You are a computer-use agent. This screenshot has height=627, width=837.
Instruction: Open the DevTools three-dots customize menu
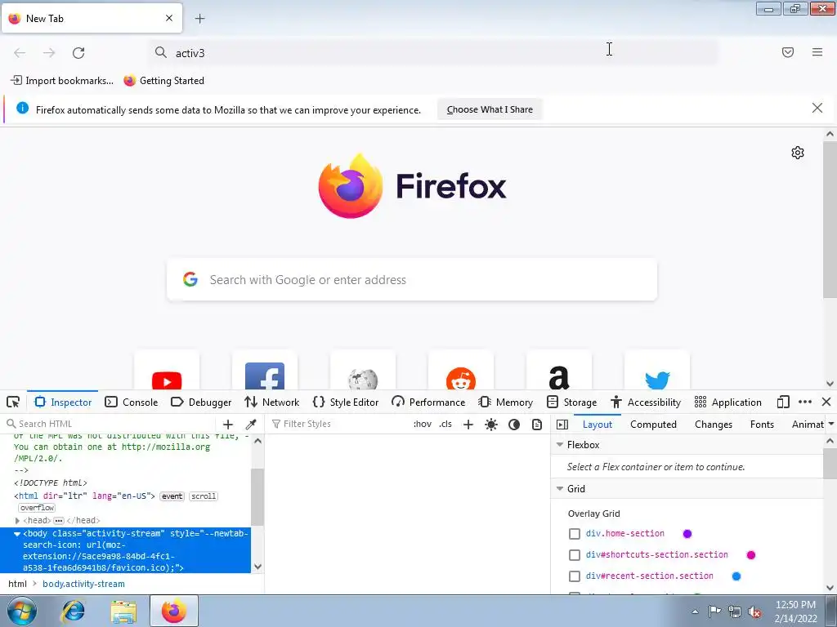[805, 402]
